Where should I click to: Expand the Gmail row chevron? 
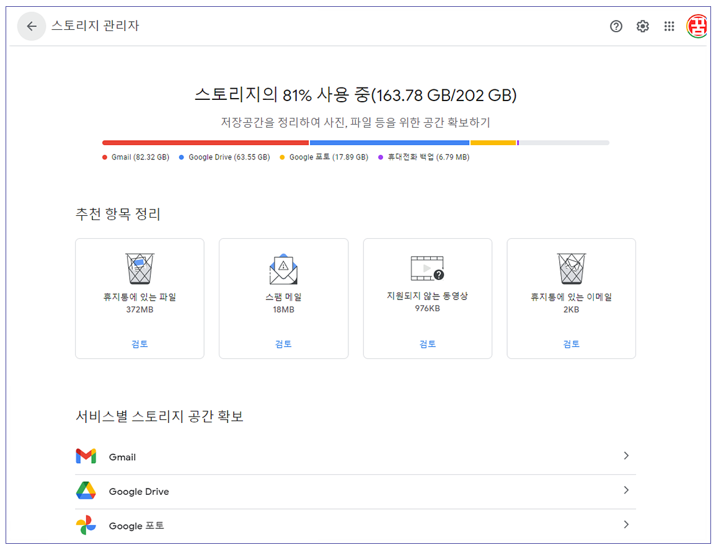pyautogui.click(x=626, y=456)
